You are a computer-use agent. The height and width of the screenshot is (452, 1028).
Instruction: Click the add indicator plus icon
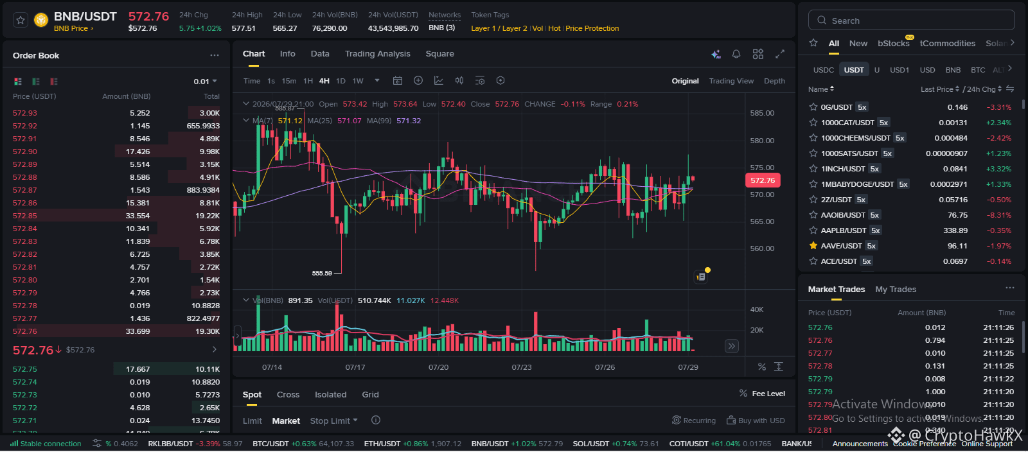pyautogui.click(x=418, y=80)
